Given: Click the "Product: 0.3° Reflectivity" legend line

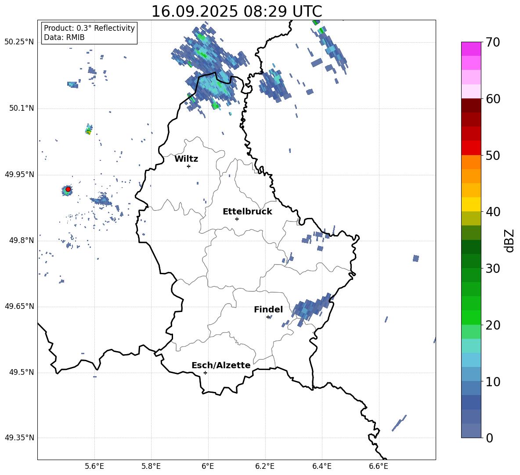Looking at the screenshot, I should pos(89,28).
